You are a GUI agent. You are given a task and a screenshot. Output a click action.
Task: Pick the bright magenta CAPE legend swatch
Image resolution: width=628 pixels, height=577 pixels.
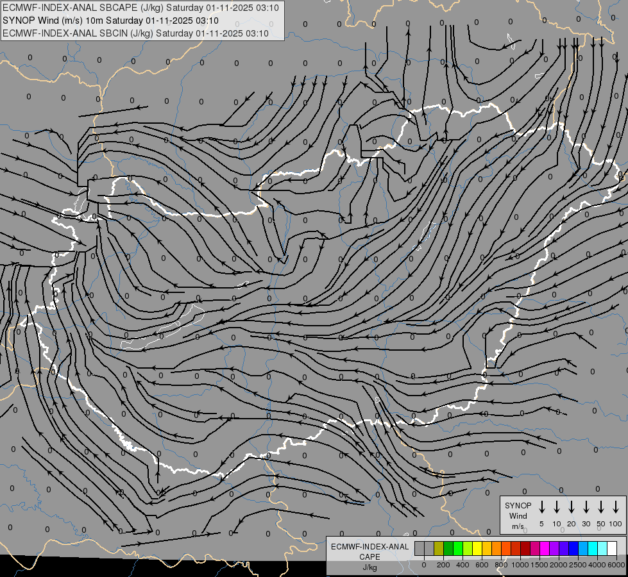coord(545,549)
